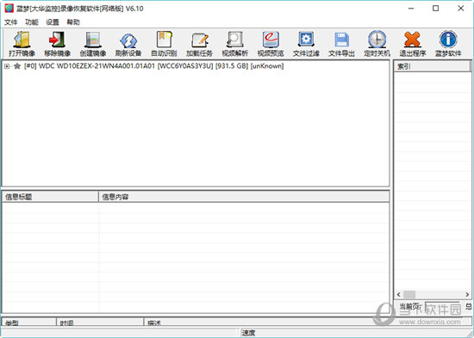Select the WDC WD10EZEX disk entry
Image resolution: width=474 pixels, height=338 pixels.
[153, 66]
